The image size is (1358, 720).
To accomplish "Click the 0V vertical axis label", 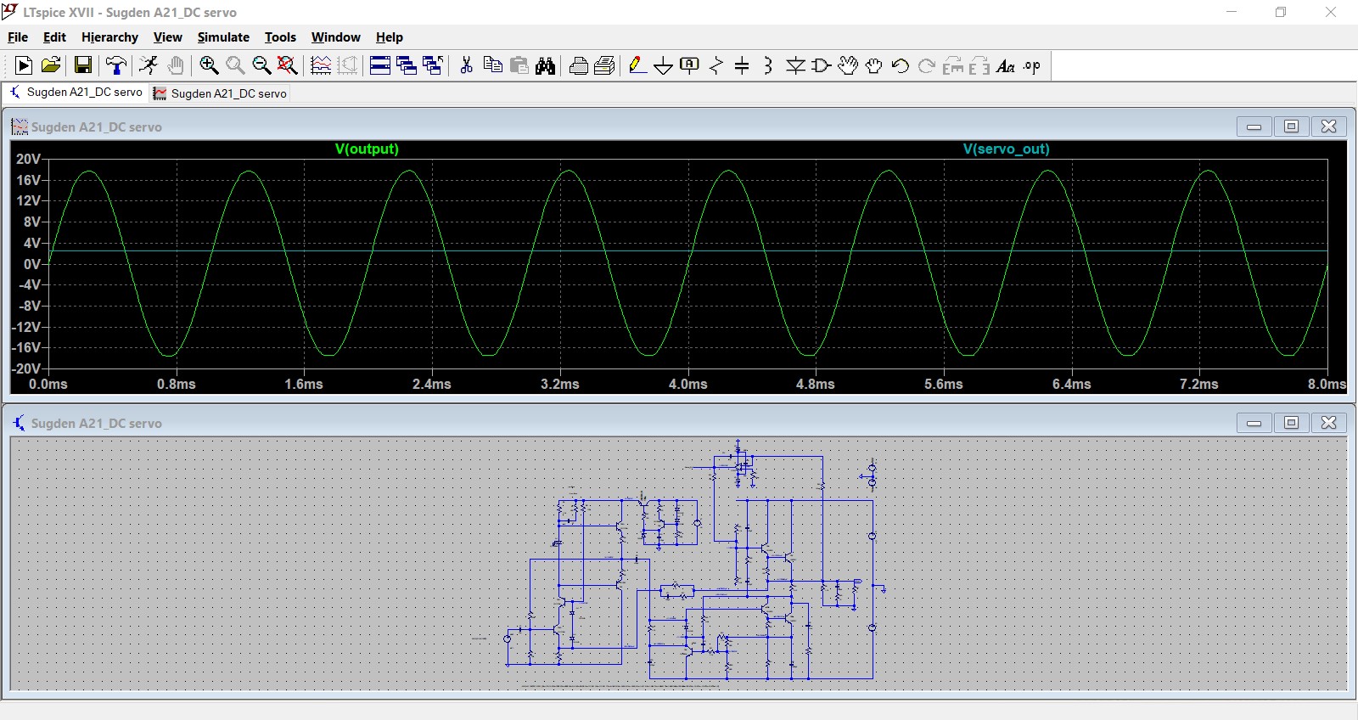I will pyautogui.click(x=31, y=264).
